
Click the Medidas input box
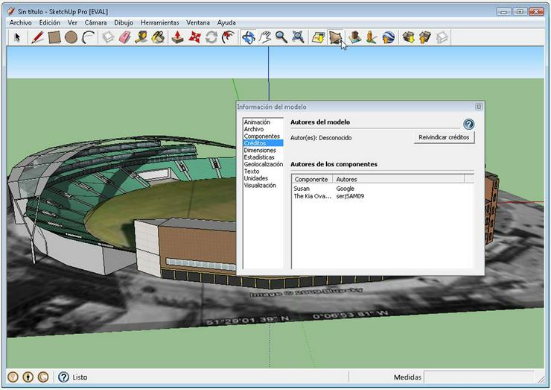click(x=480, y=377)
